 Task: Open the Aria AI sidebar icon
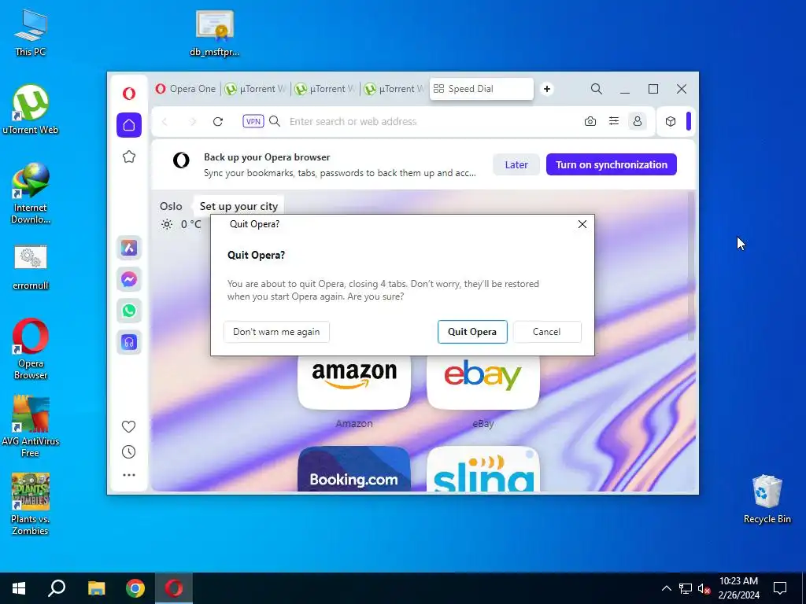[129, 248]
